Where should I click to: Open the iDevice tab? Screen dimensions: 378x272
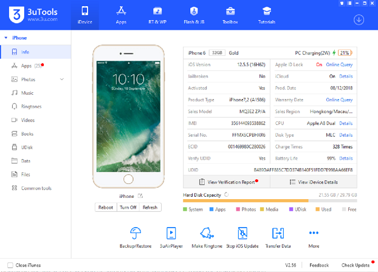point(84,15)
